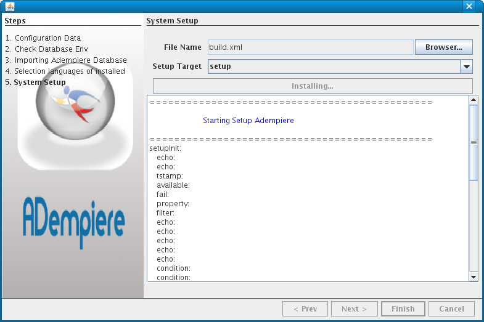Click the log scrollbar down arrow
Viewport: 484px width, 322px height.
tap(474, 276)
